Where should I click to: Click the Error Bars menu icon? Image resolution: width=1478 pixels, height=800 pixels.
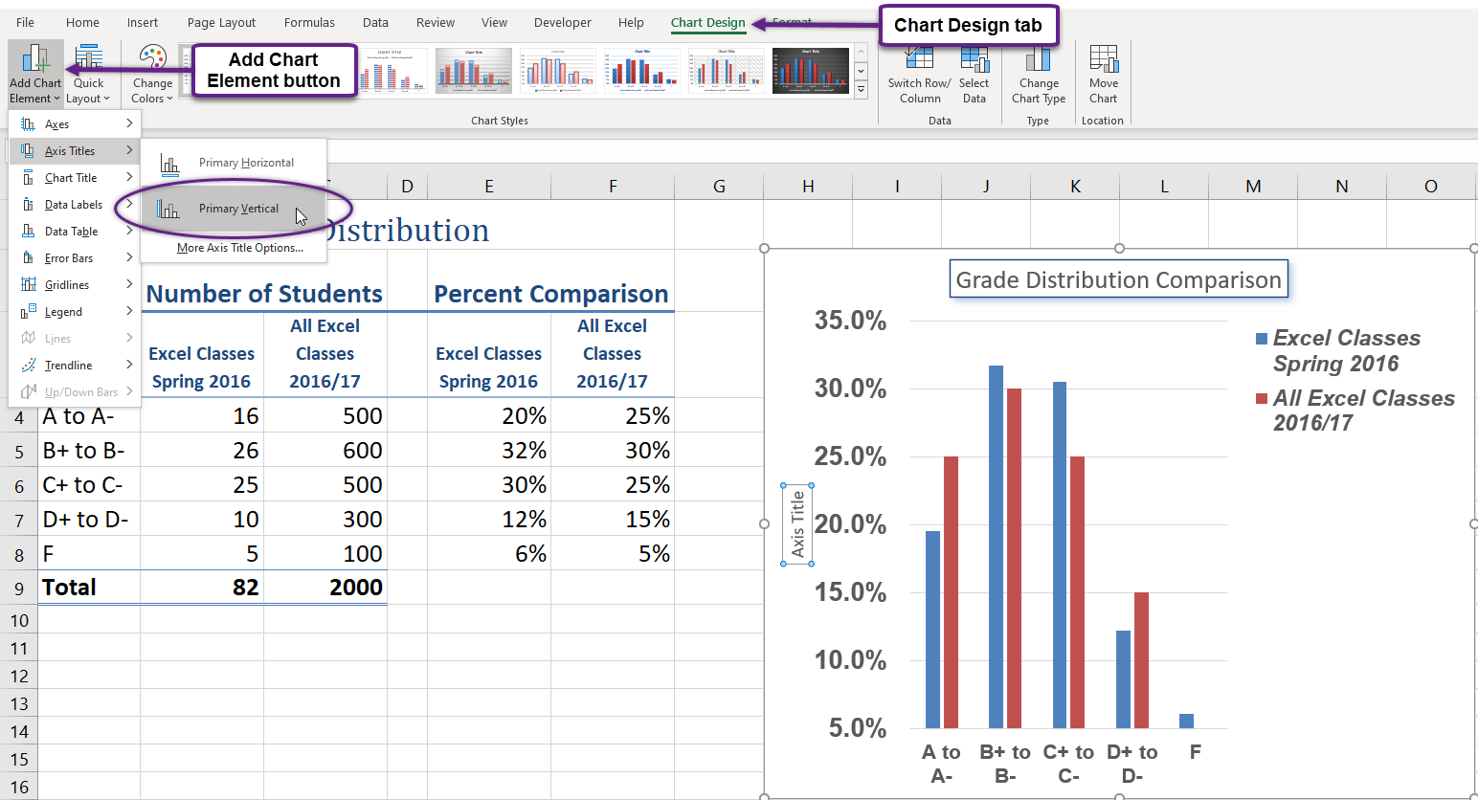[28, 258]
